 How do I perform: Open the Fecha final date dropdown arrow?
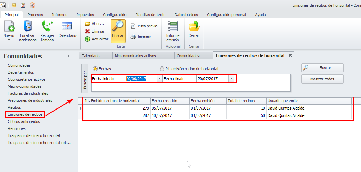coord(231,79)
